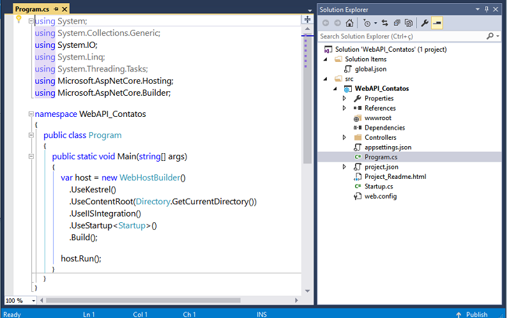Click the search magnifier icon
The height and width of the screenshot is (318, 507).
pos(490,36)
